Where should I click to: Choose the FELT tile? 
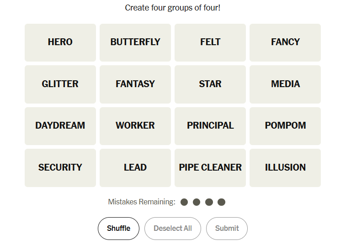point(210,42)
